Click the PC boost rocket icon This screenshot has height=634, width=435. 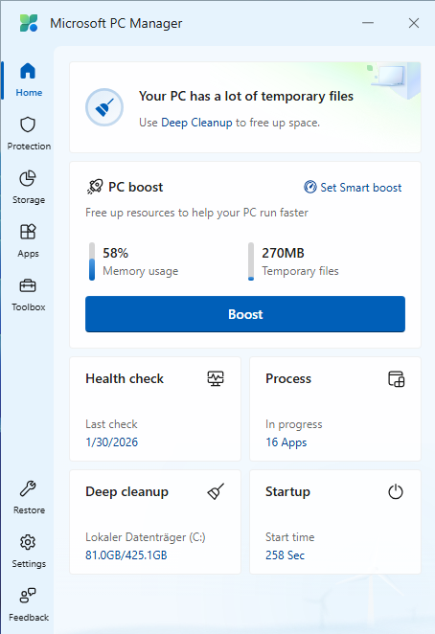tap(95, 187)
